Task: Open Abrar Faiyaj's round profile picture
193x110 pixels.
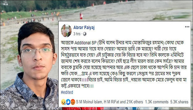Action: click(66, 31)
